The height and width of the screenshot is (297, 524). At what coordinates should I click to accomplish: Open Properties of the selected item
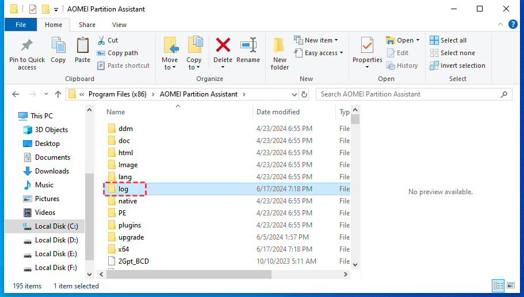pos(368,49)
